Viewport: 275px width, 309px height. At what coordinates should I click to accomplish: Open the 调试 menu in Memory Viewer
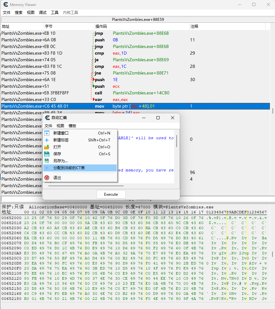coord(43,13)
